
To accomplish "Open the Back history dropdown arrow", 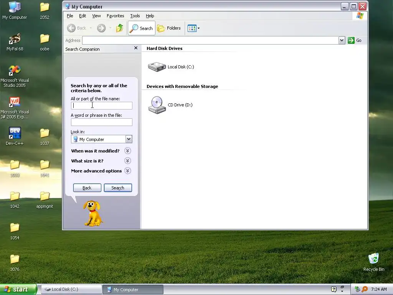I will [91, 28].
